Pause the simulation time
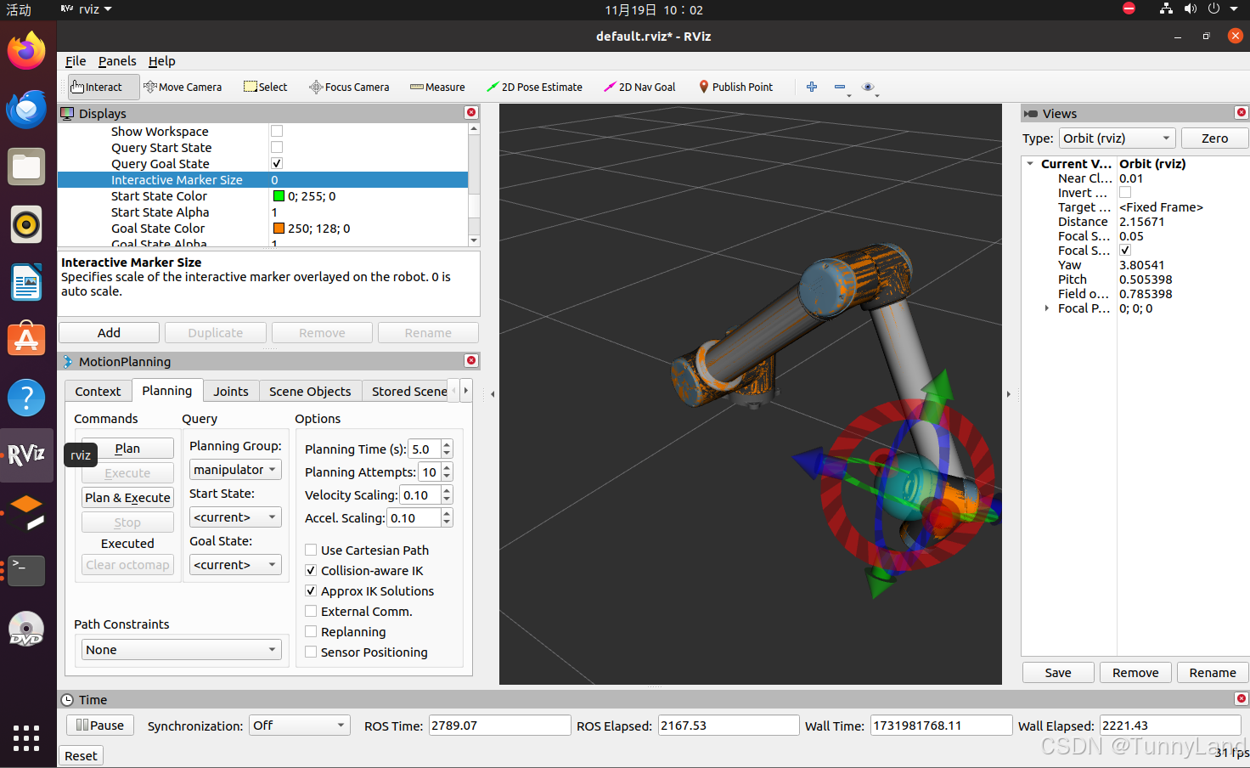The image size is (1250, 768). [100, 726]
